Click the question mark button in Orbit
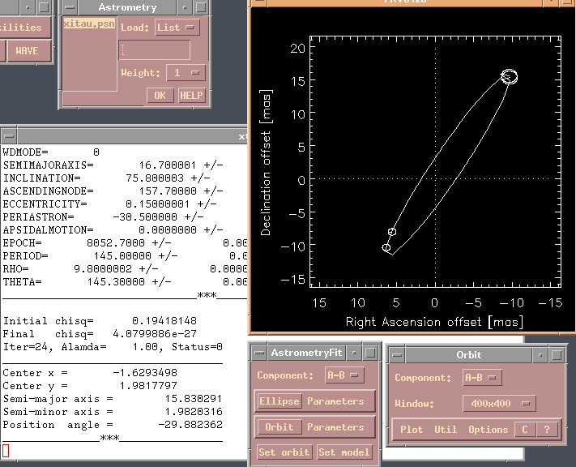576x467 pixels. (546, 430)
